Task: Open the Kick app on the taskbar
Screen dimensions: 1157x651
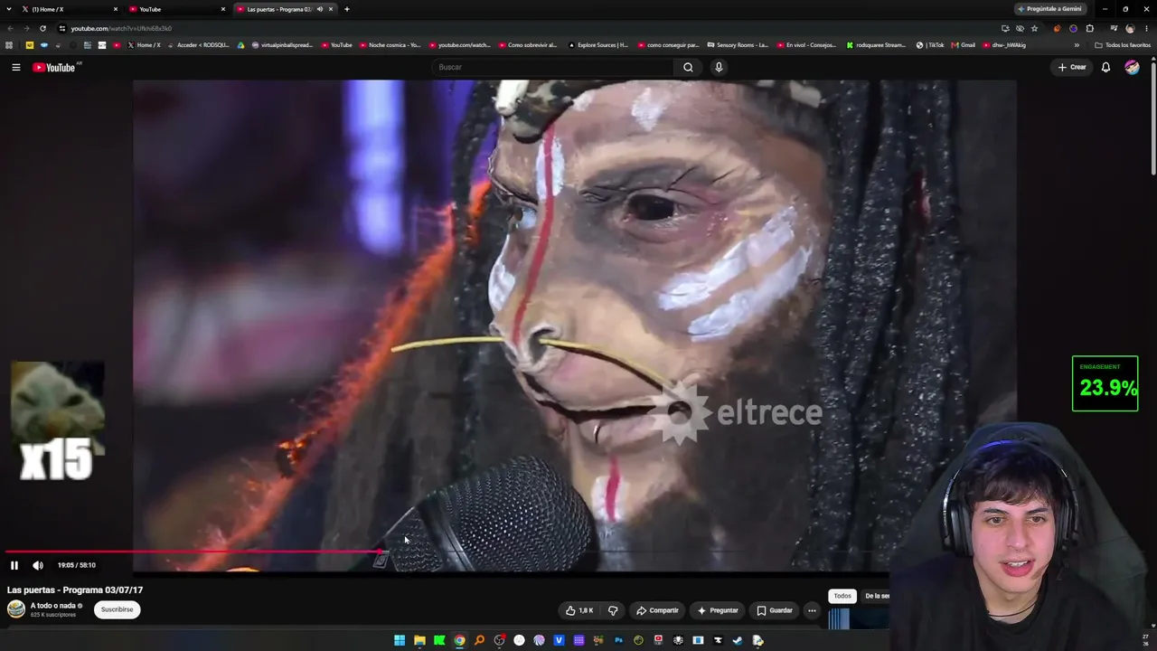Action: (x=439, y=640)
